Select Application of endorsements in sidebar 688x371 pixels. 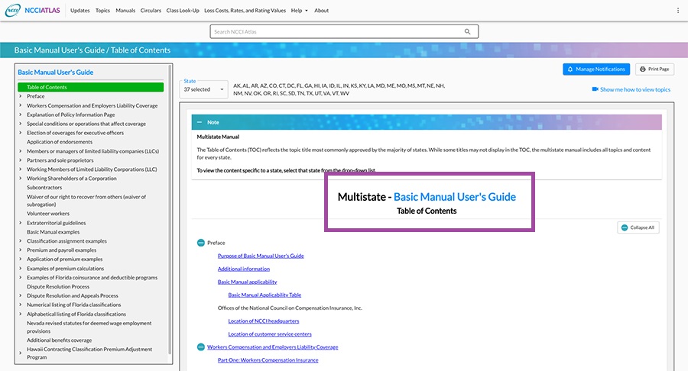point(60,142)
